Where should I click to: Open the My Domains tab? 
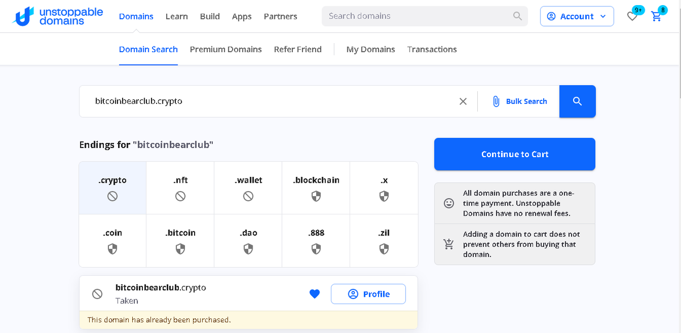pyautogui.click(x=371, y=49)
